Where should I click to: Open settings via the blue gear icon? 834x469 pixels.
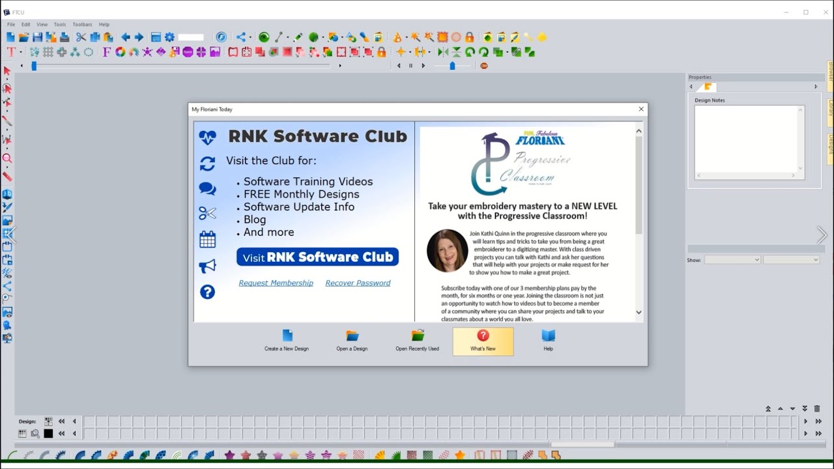pyautogui.click(x=169, y=37)
